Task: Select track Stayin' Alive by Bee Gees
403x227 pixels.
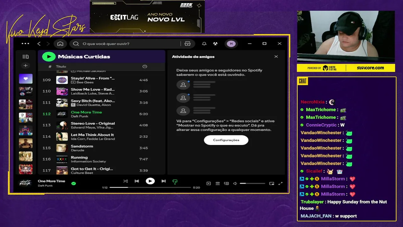Action: 101,80
